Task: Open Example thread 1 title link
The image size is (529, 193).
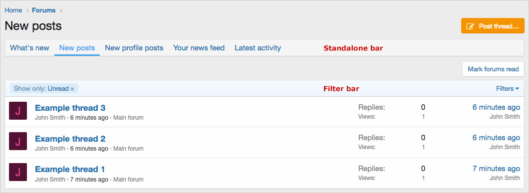Action: tap(70, 169)
